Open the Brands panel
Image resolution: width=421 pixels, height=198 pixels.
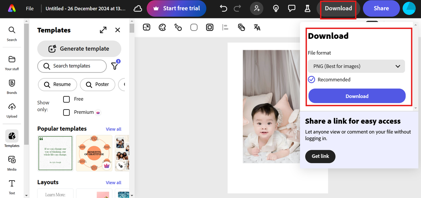coord(12,87)
